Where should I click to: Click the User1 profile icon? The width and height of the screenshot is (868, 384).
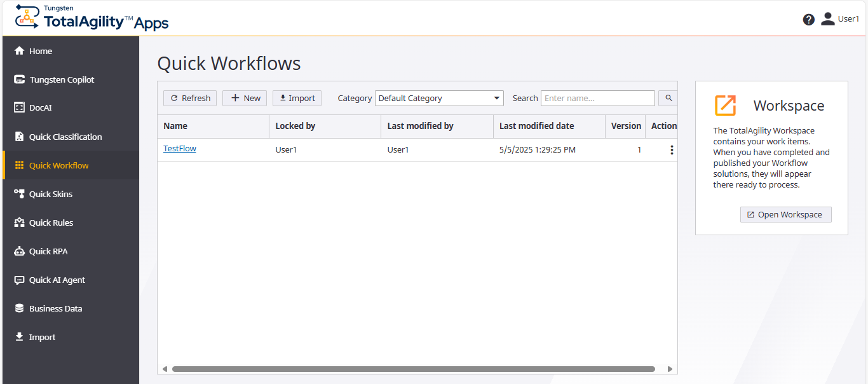point(827,18)
